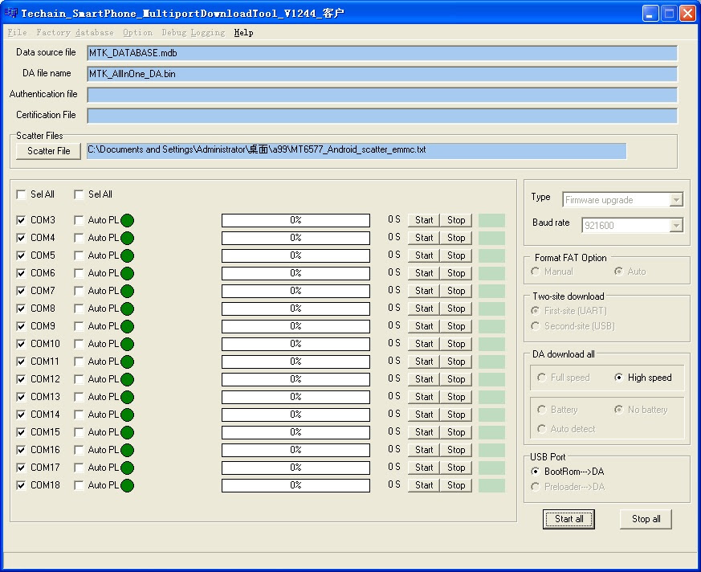Stop download on COM15 row

click(456, 432)
